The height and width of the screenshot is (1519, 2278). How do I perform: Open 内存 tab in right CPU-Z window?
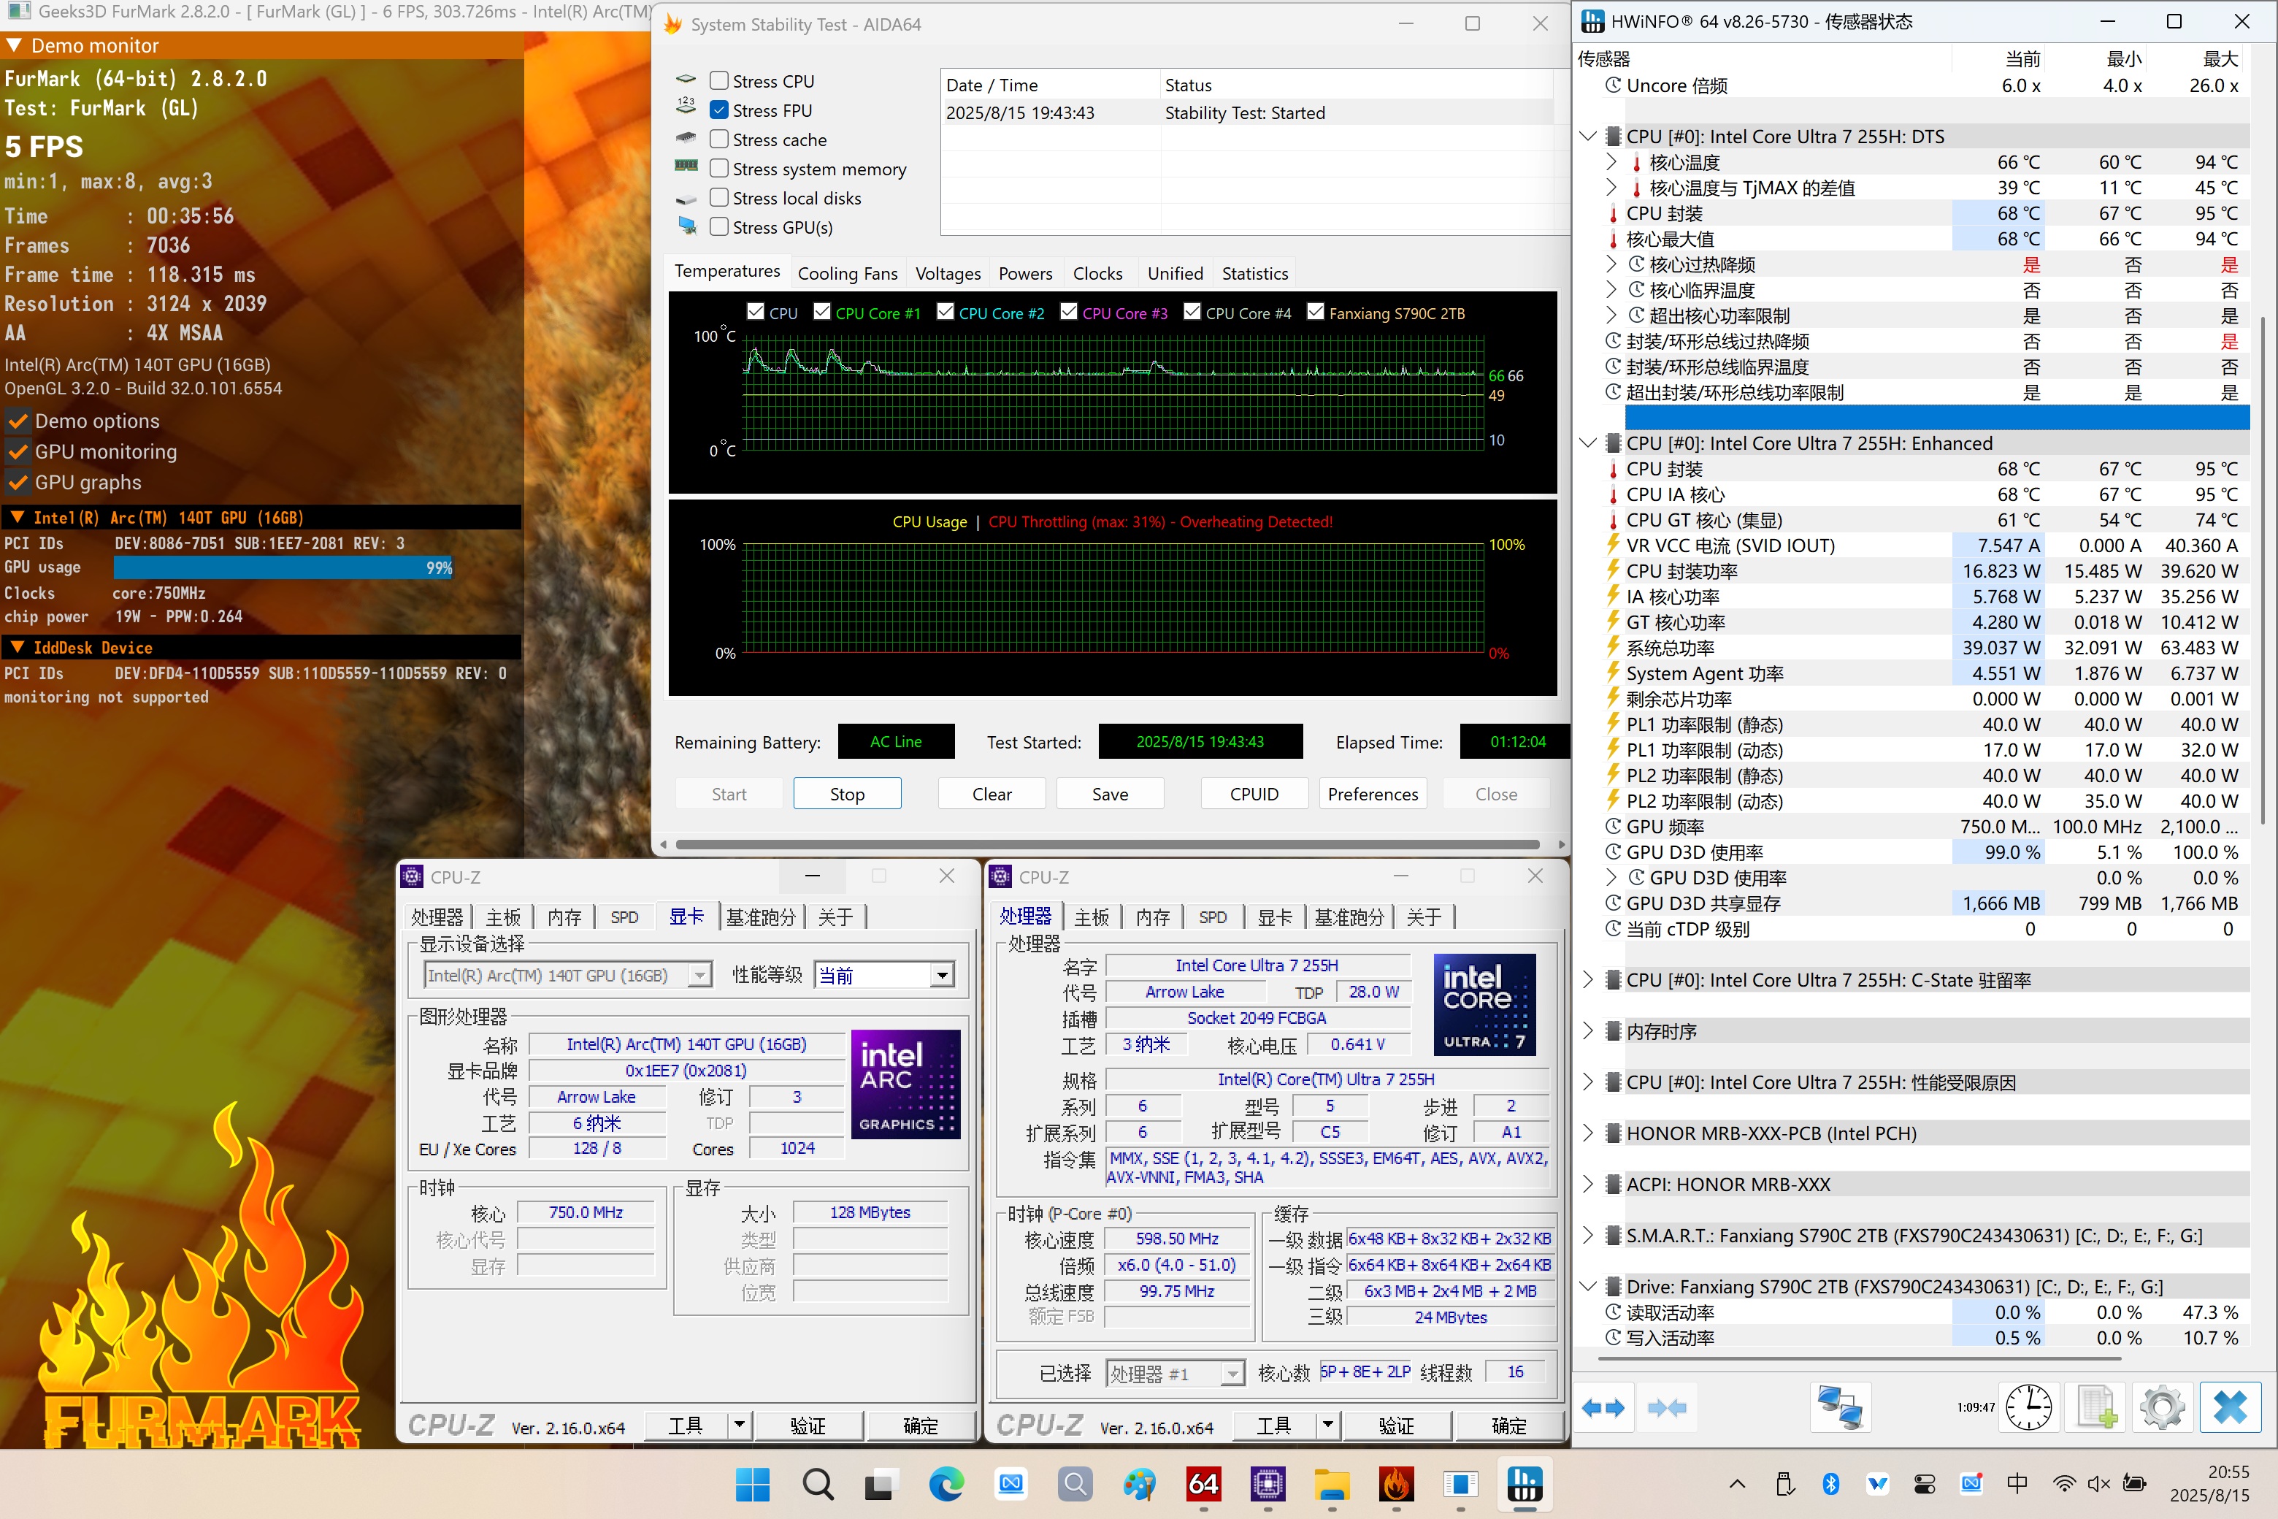(x=1153, y=917)
